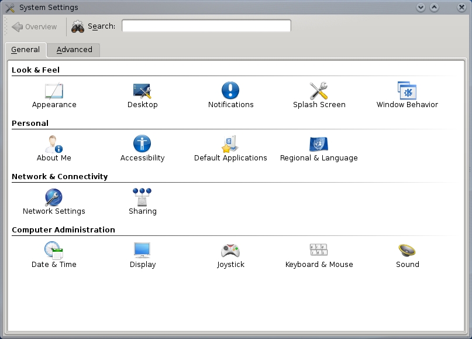
Task: Click the Overview back button
Action: click(35, 26)
